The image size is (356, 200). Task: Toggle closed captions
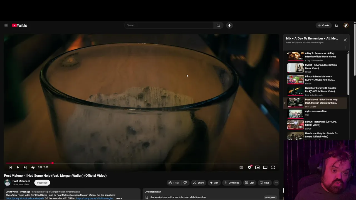click(241, 167)
